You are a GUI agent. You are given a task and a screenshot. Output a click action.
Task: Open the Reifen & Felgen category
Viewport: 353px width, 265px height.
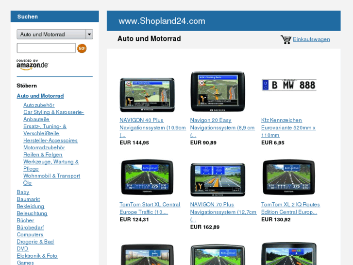43,155
